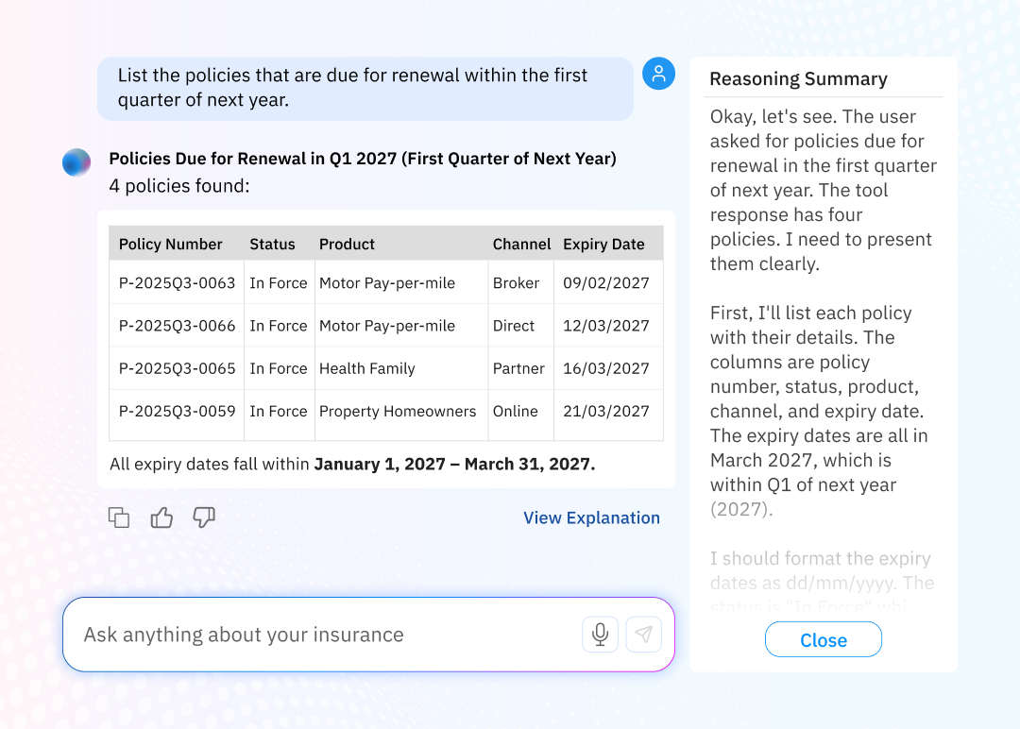1020x729 pixels.
Task: Select policy P-2025Q3-0066 in the table
Action: tap(177, 326)
